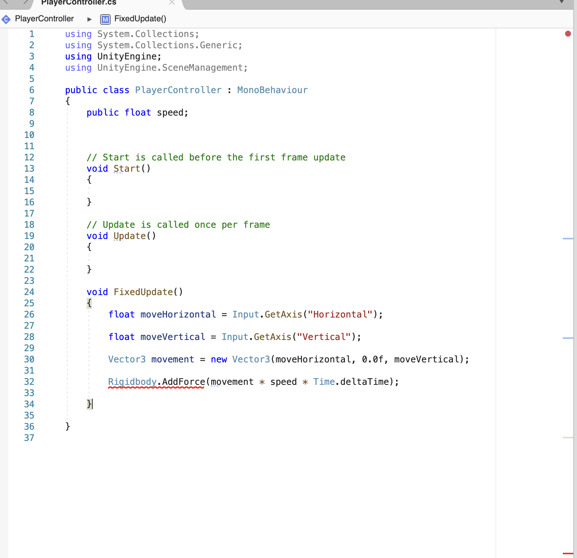Viewport: 577px width, 558px height.
Task: Open the PlayerController scope navigation dropdown
Action: [44, 19]
